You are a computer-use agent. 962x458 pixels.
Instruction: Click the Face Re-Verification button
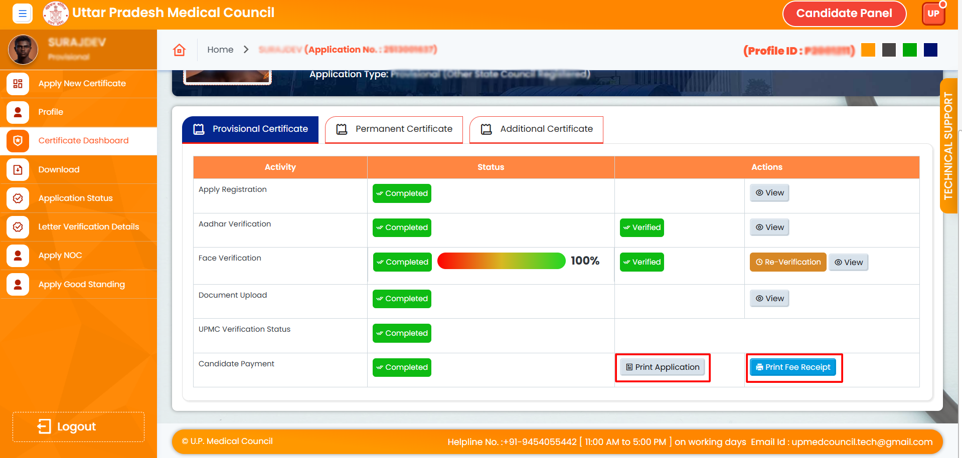pyautogui.click(x=787, y=262)
